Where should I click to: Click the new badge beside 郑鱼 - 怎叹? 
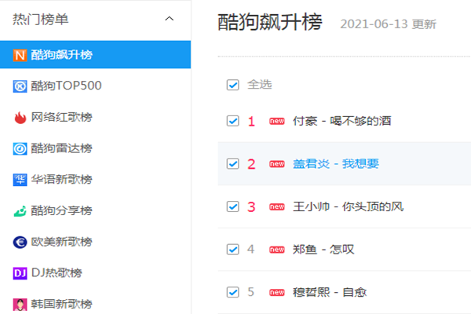(x=276, y=250)
